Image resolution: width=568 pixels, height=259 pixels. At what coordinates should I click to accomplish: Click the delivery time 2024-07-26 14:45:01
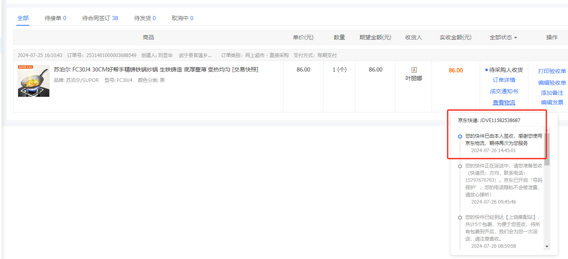pos(493,151)
